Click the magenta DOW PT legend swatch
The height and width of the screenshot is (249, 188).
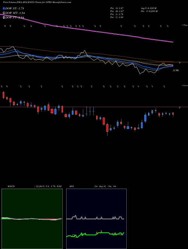point(4,18)
